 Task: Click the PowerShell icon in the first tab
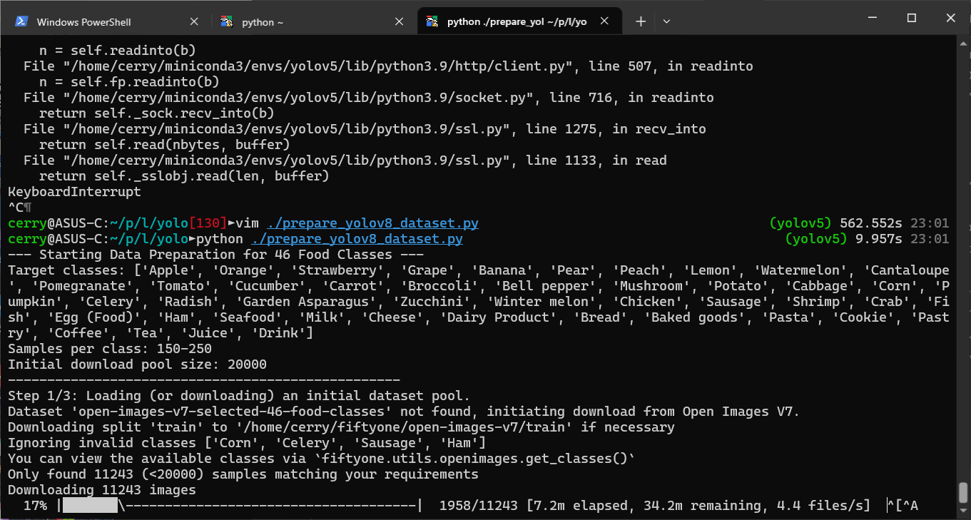pos(22,21)
